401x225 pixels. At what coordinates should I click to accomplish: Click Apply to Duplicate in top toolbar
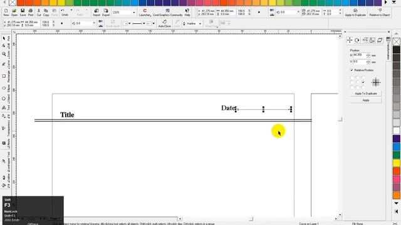(x=355, y=12)
